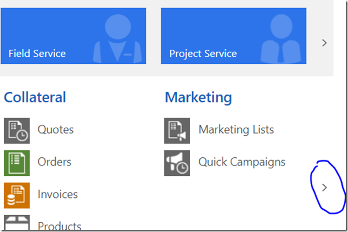This screenshot has width=348, height=232.
Task: Expand more app tiles with top chevron
Action: [324, 43]
